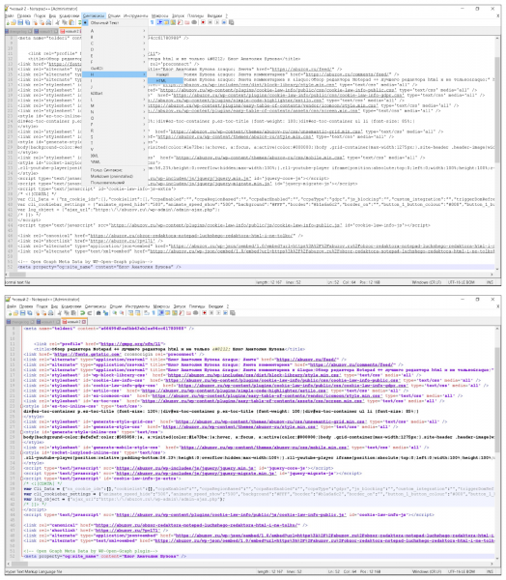Expand the 'D' languages submenu
506x580 pixels.
click(115, 49)
